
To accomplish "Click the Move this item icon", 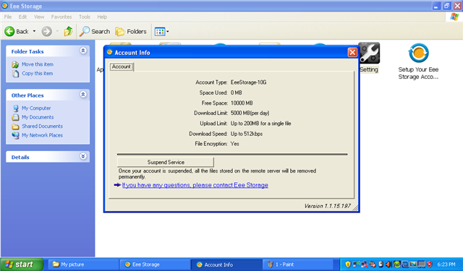I will [x=15, y=64].
